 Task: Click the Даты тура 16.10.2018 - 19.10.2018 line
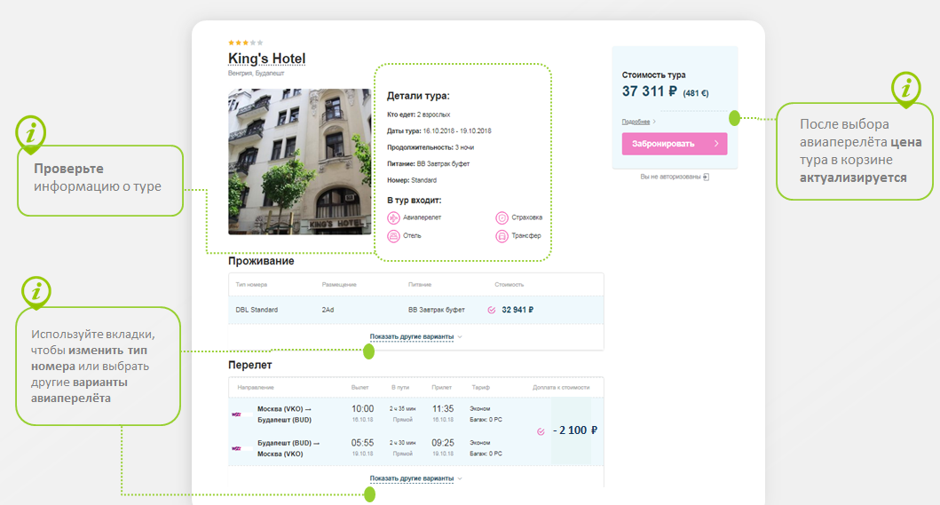coord(439,130)
